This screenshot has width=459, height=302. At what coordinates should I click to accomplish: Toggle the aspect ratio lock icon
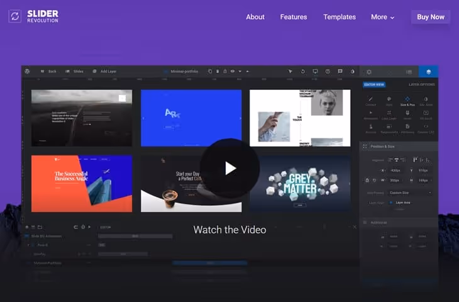(x=367, y=180)
